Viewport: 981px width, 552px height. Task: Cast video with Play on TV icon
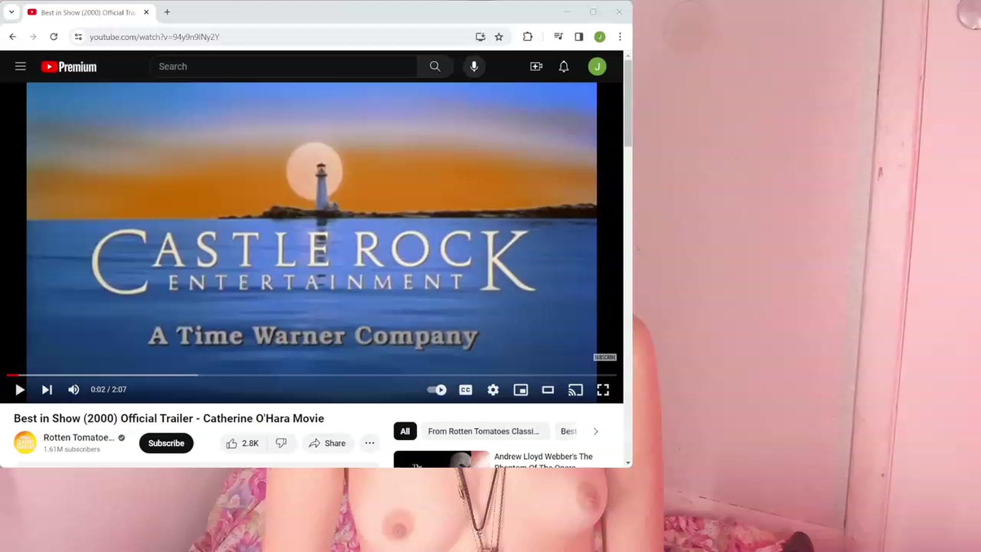[x=575, y=390]
